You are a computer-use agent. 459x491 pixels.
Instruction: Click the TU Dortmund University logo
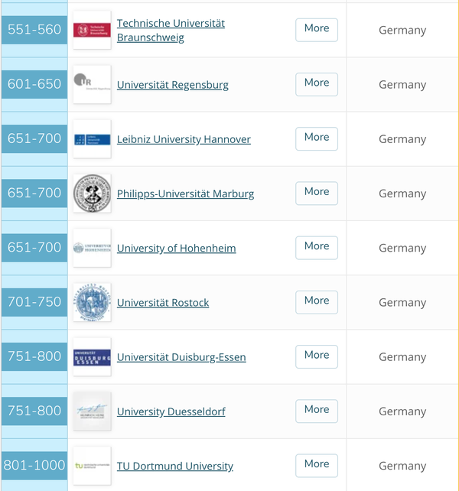[x=92, y=466]
